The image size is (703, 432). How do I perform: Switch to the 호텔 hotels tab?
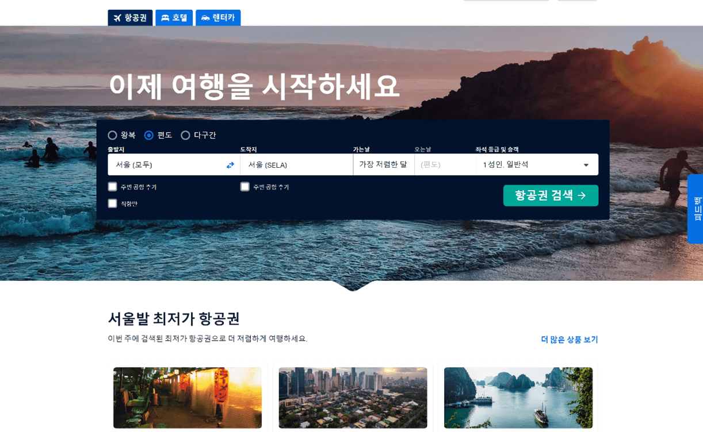point(174,18)
